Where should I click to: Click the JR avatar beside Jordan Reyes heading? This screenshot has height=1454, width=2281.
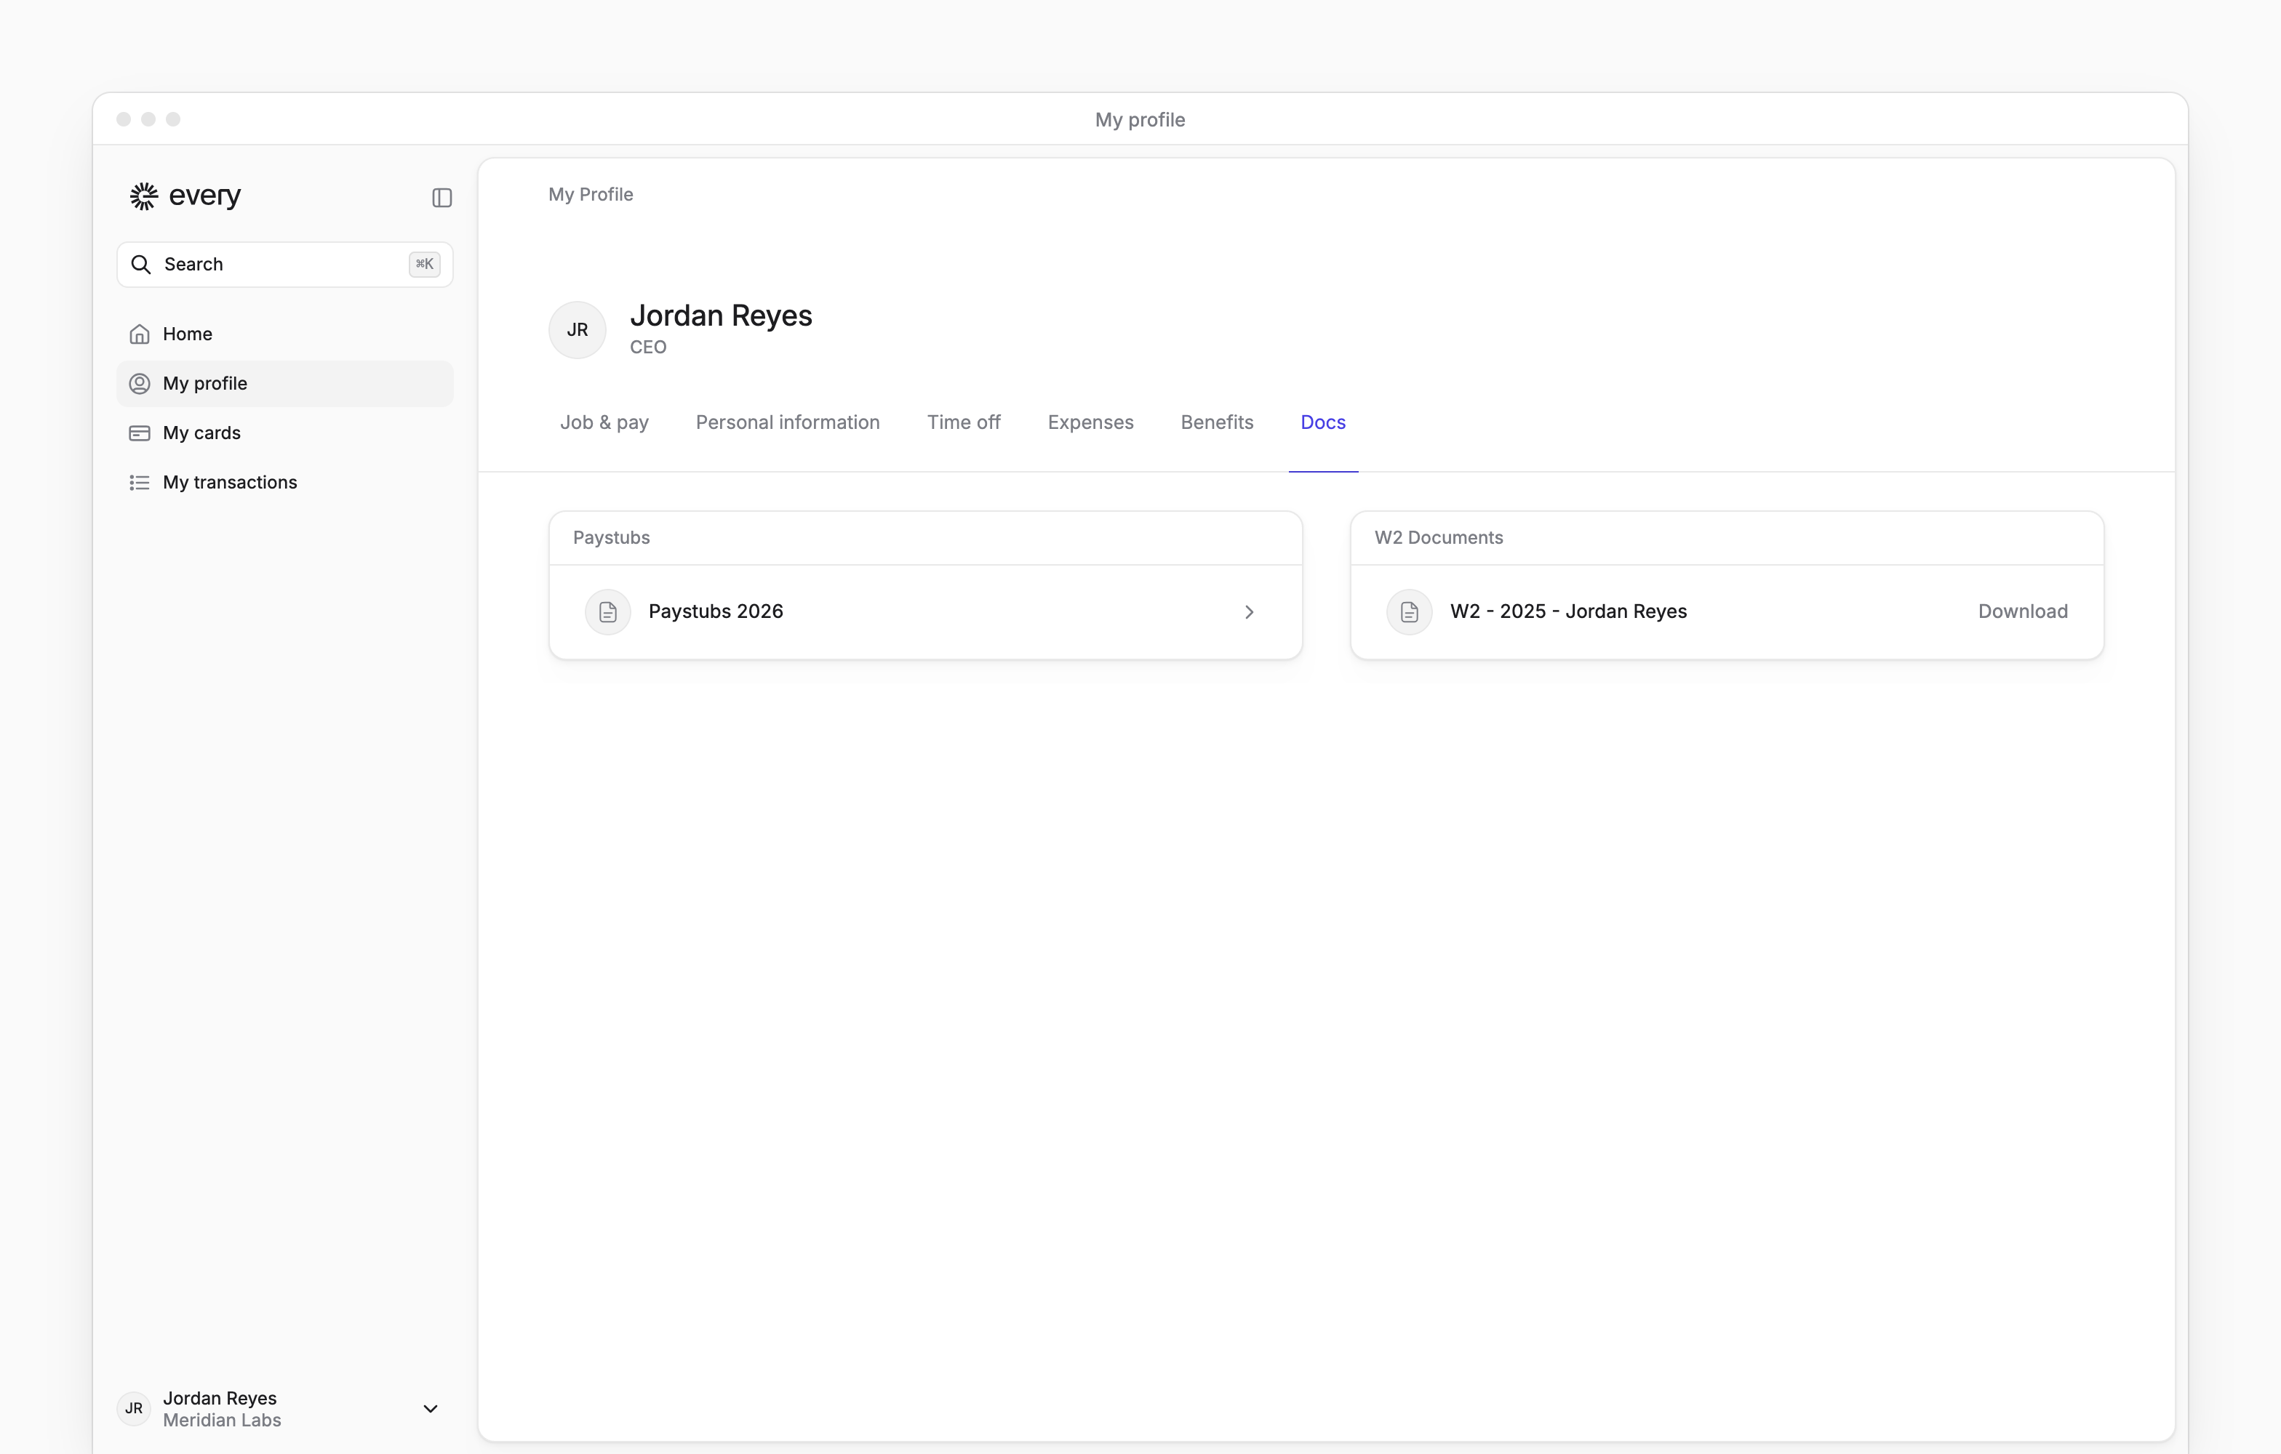578,329
